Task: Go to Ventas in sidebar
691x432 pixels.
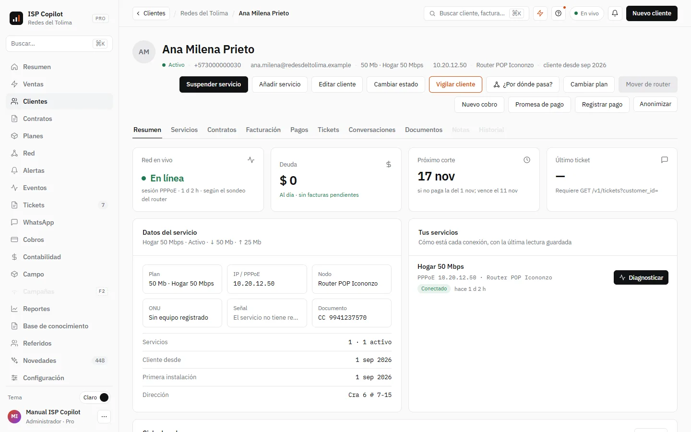Action: pyautogui.click(x=60, y=84)
